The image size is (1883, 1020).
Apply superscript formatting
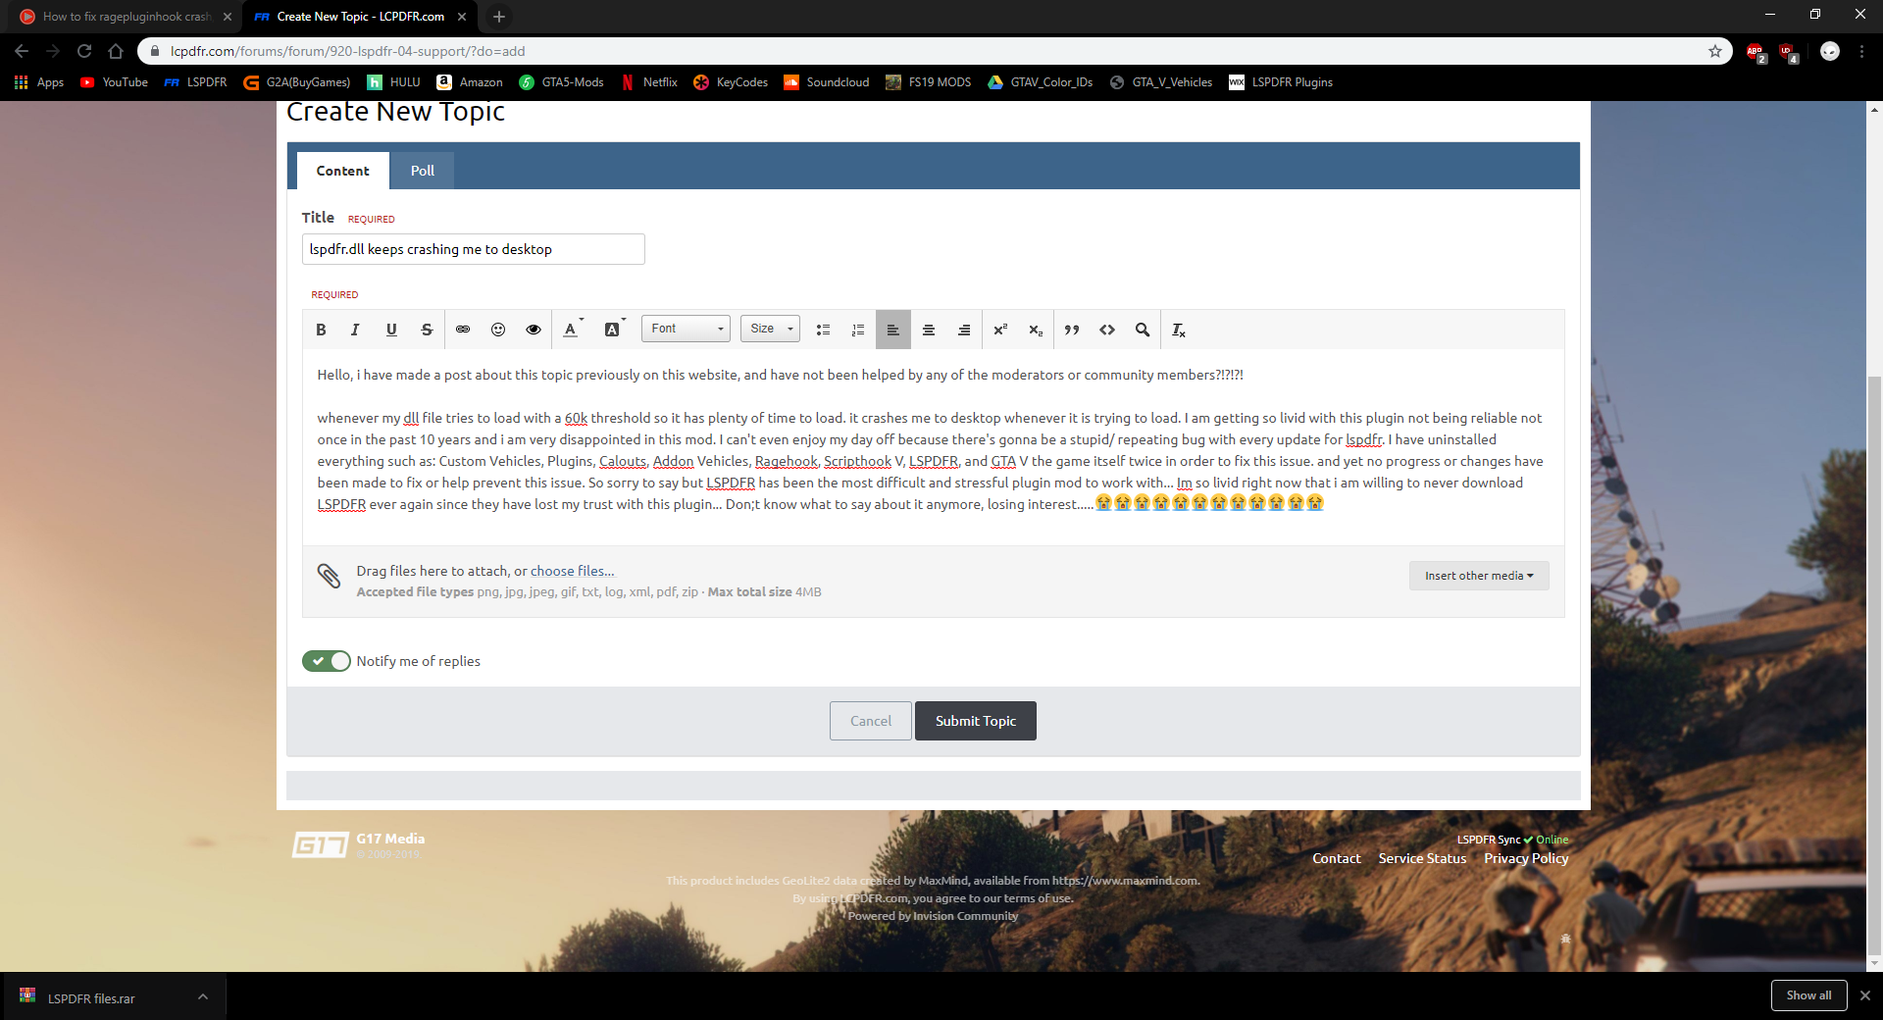(x=1000, y=330)
